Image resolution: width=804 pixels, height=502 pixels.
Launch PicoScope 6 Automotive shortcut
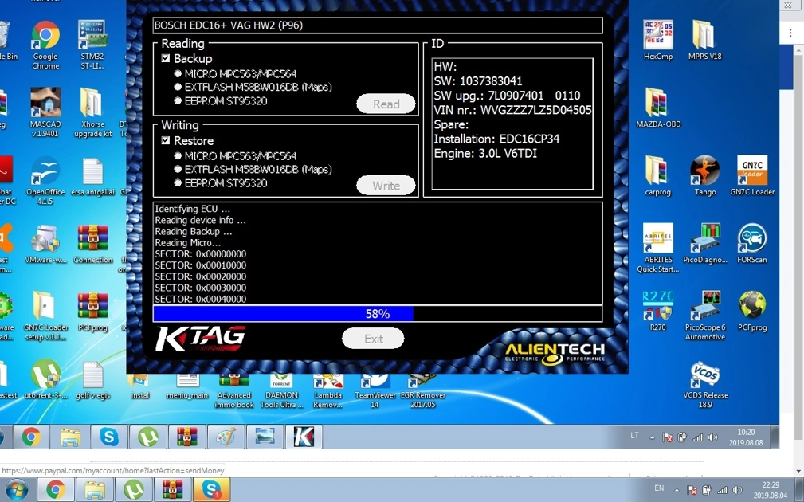(704, 316)
